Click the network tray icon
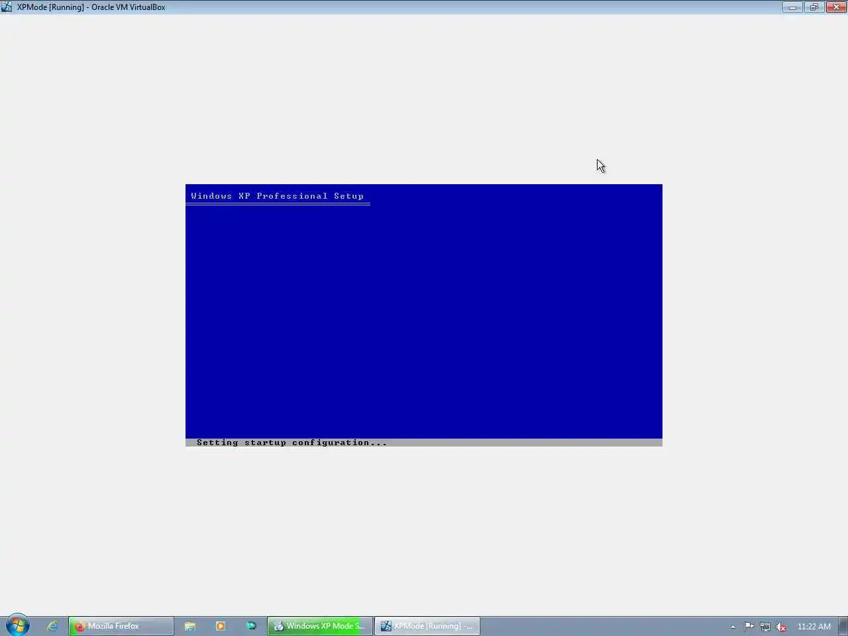The width and height of the screenshot is (848, 636). (x=765, y=627)
